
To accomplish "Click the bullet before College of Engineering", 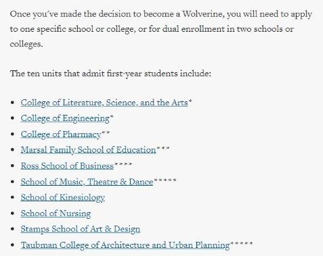I will tap(12, 118).
